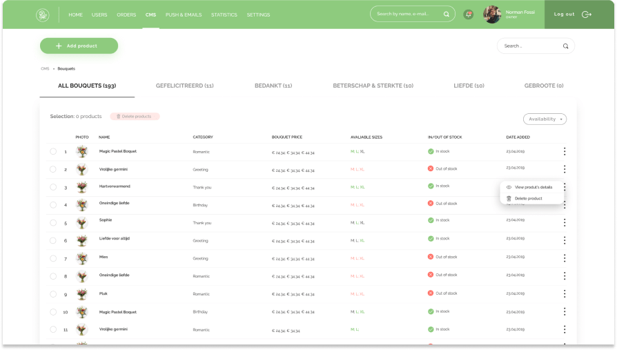Expand the Availability filter dropdown

tap(545, 119)
